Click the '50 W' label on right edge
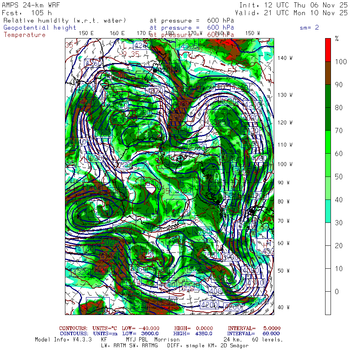The image size is (350, 350). point(283,271)
